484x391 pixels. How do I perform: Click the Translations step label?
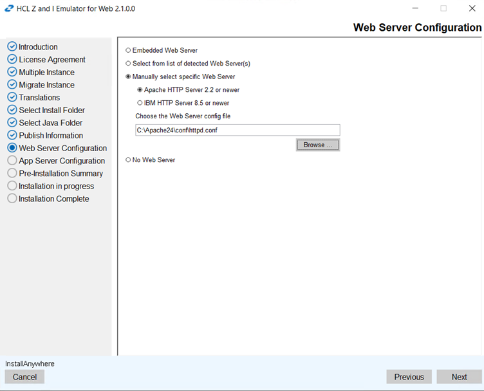[x=39, y=98]
